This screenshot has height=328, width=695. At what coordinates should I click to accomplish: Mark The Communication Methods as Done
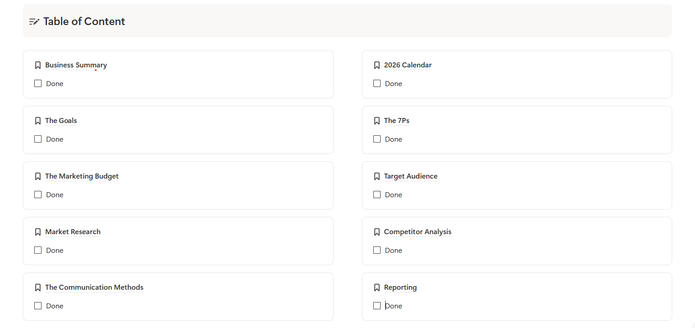38,306
